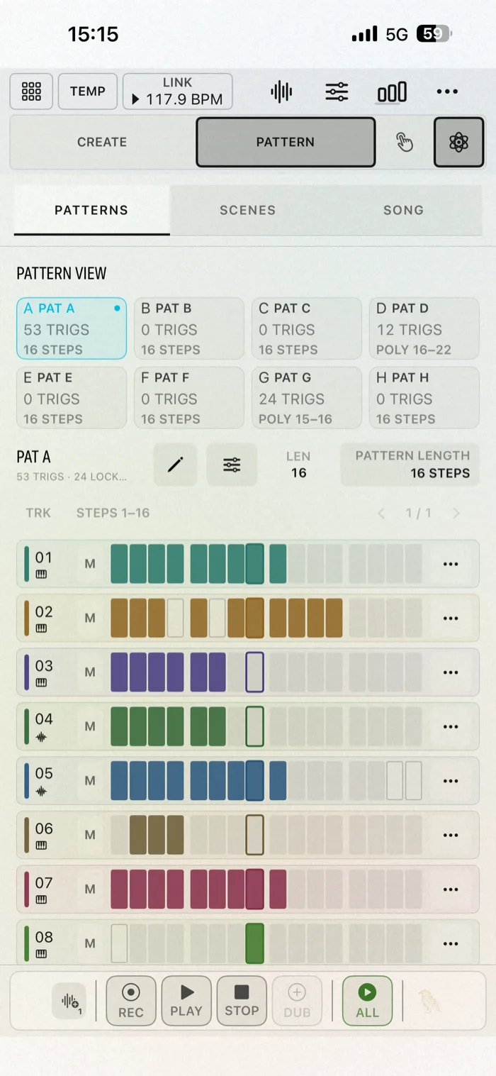Open the level meters icon
The image size is (496, 1076).
pyautogui.click(x=392, y=92)
